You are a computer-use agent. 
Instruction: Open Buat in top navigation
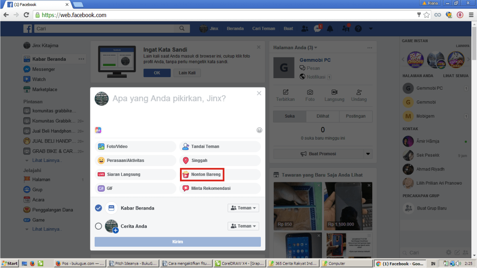[x=288, y=29]
